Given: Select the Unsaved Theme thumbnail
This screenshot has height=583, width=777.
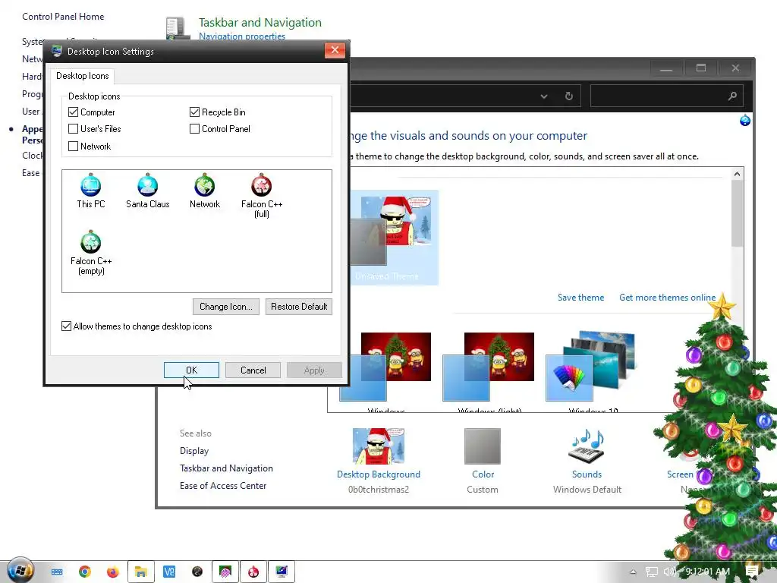Looking at the screenshot, I should (394, 238).
